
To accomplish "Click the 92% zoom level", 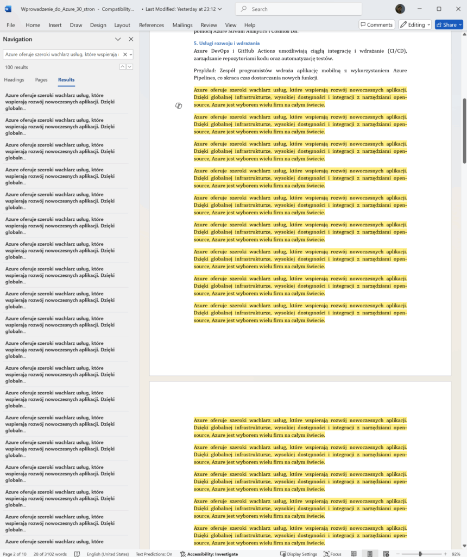I will [x=456, y=554].
